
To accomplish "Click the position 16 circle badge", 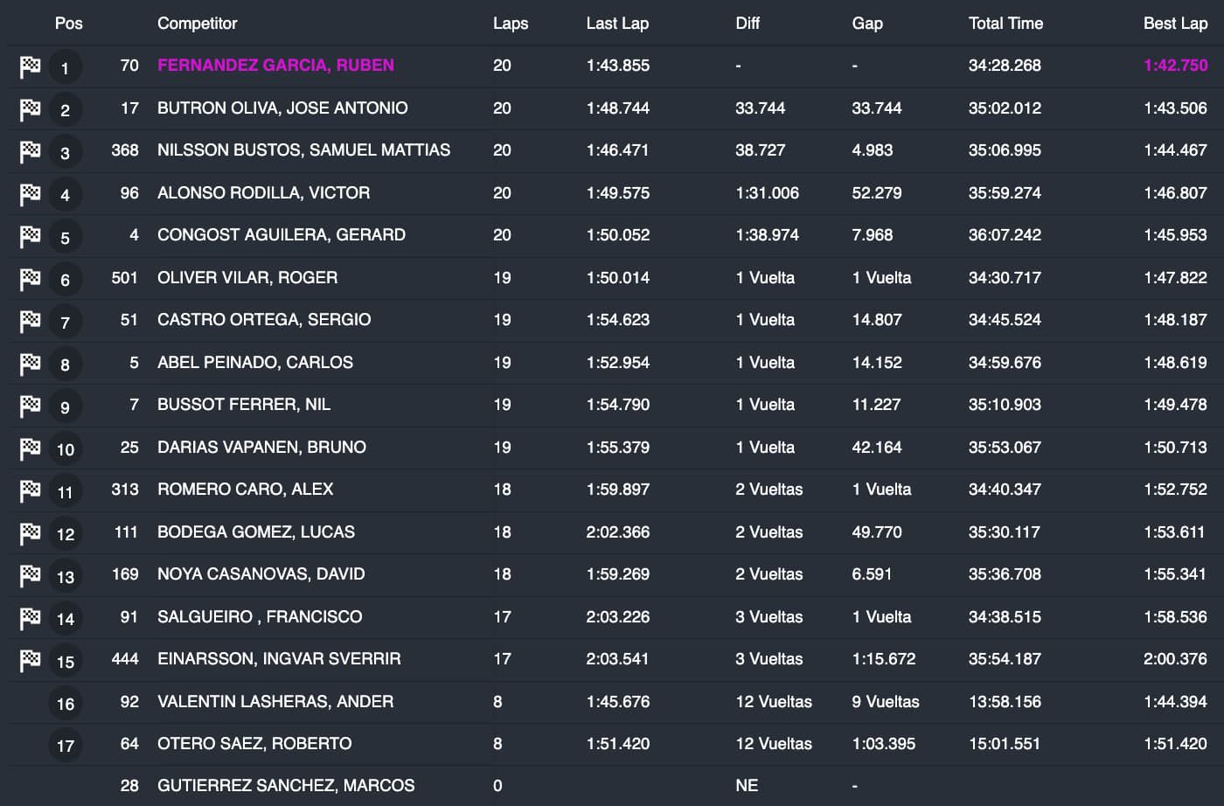I will point(66,704).
